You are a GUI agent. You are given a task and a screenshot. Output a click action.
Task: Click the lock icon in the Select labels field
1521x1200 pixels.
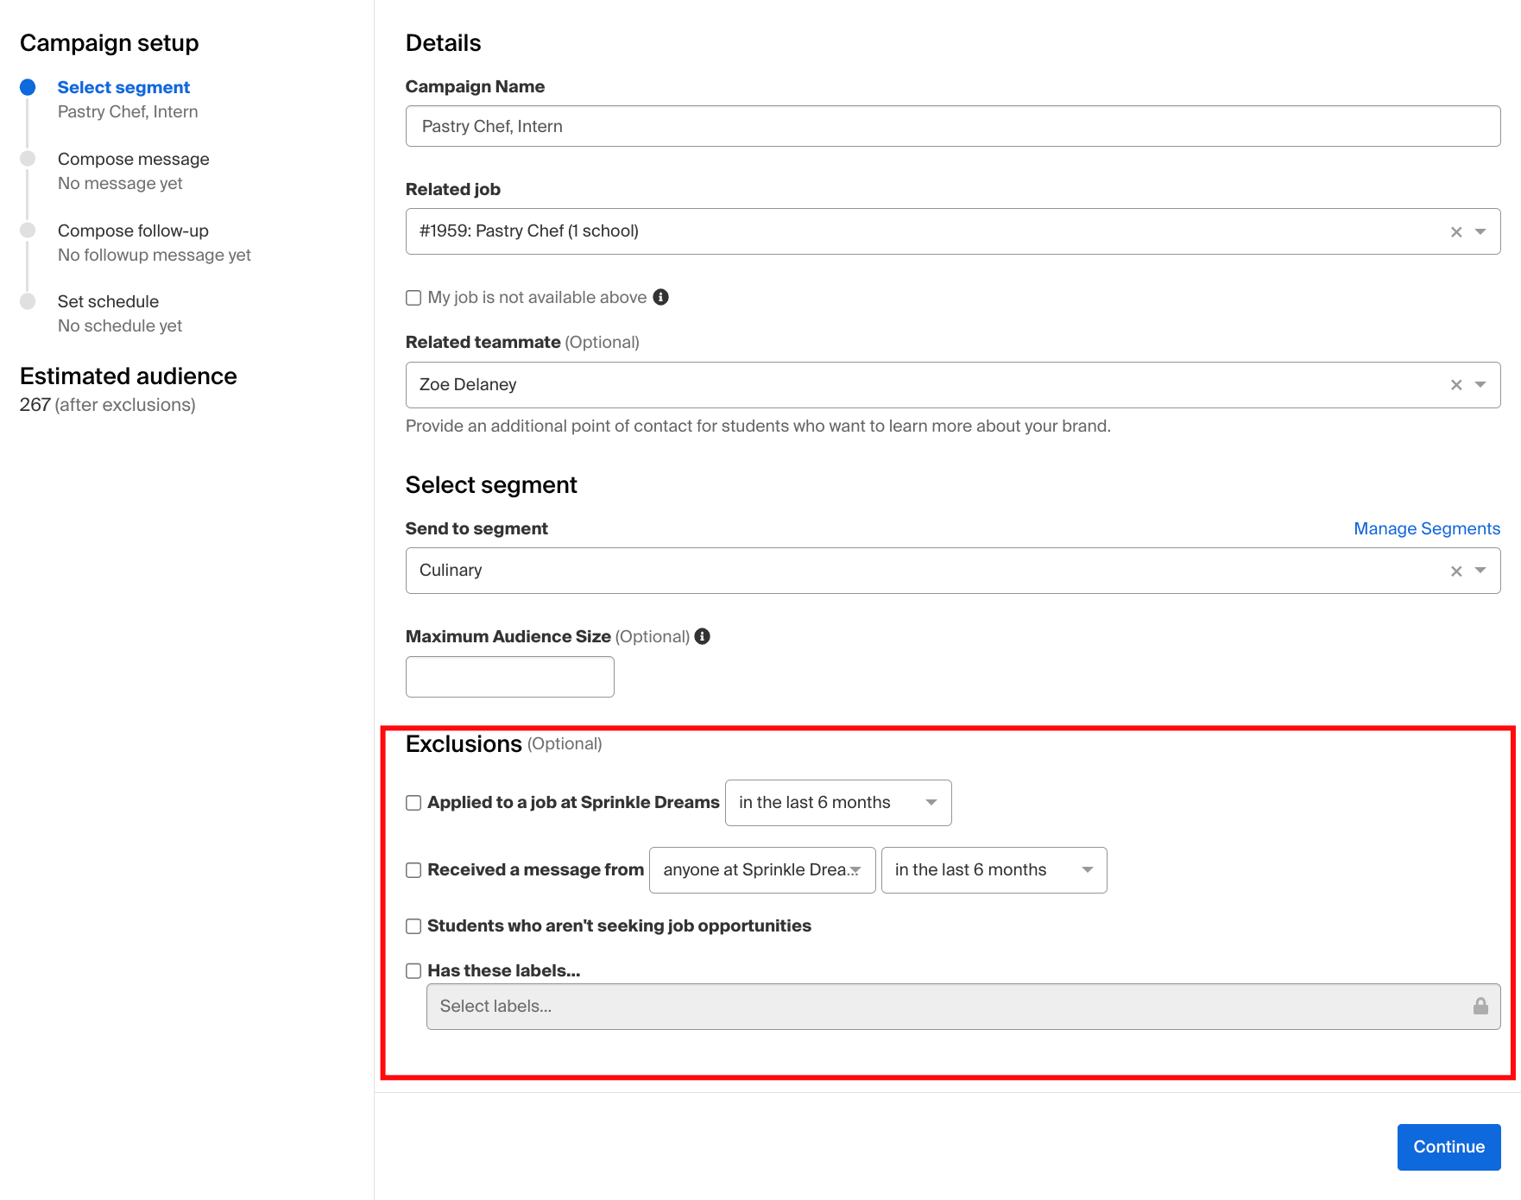(x=1481, y=1006)
